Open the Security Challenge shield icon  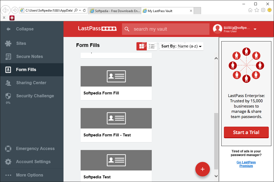(x=8, y=96)
